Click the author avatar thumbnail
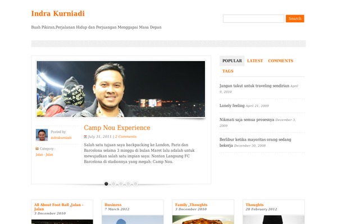 [42, 135]
